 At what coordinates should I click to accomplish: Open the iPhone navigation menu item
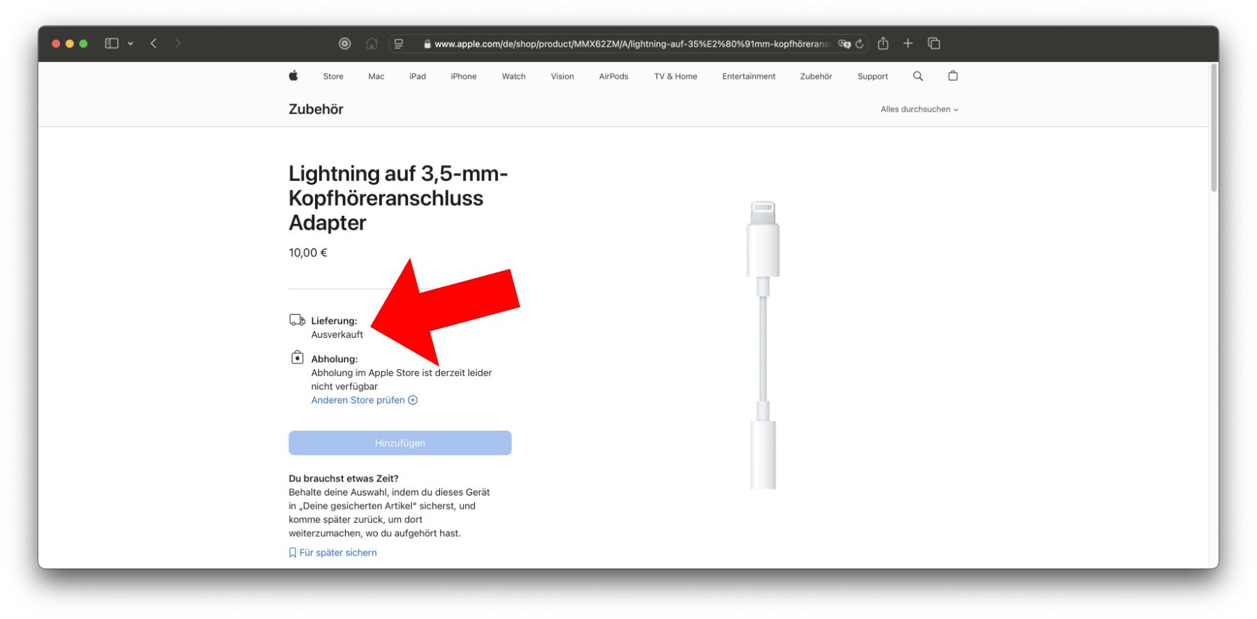tap(463, 77)
